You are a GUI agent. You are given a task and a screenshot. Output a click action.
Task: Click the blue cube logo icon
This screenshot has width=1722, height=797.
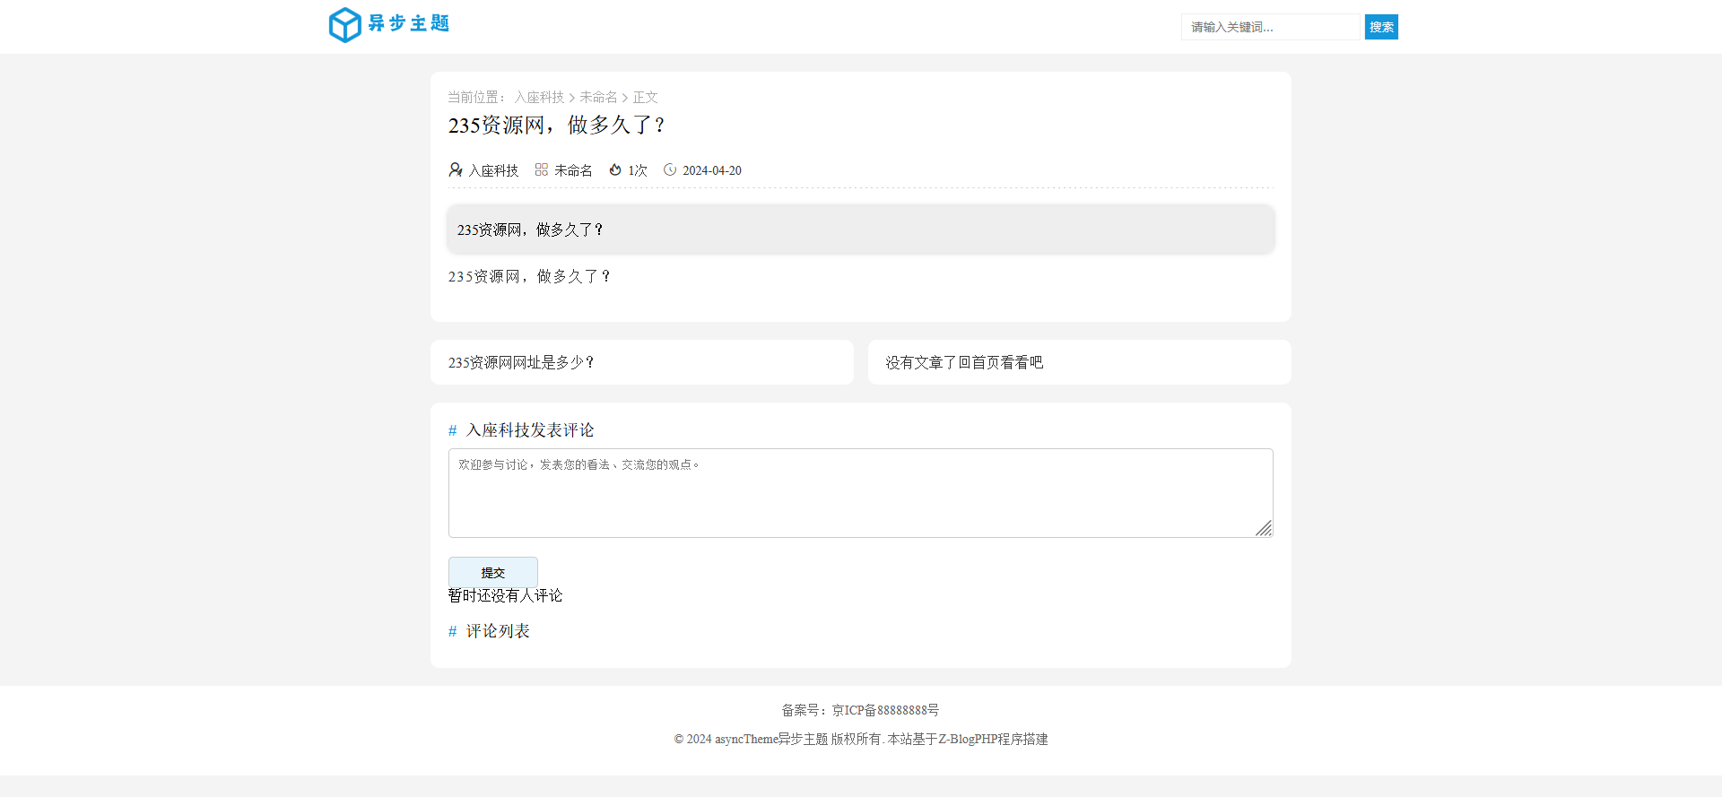(x=344, y=25)
